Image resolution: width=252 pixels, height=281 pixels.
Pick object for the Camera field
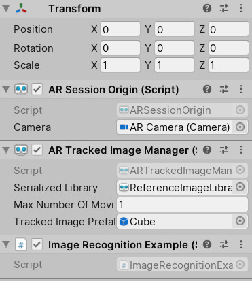tap(240, 127)
